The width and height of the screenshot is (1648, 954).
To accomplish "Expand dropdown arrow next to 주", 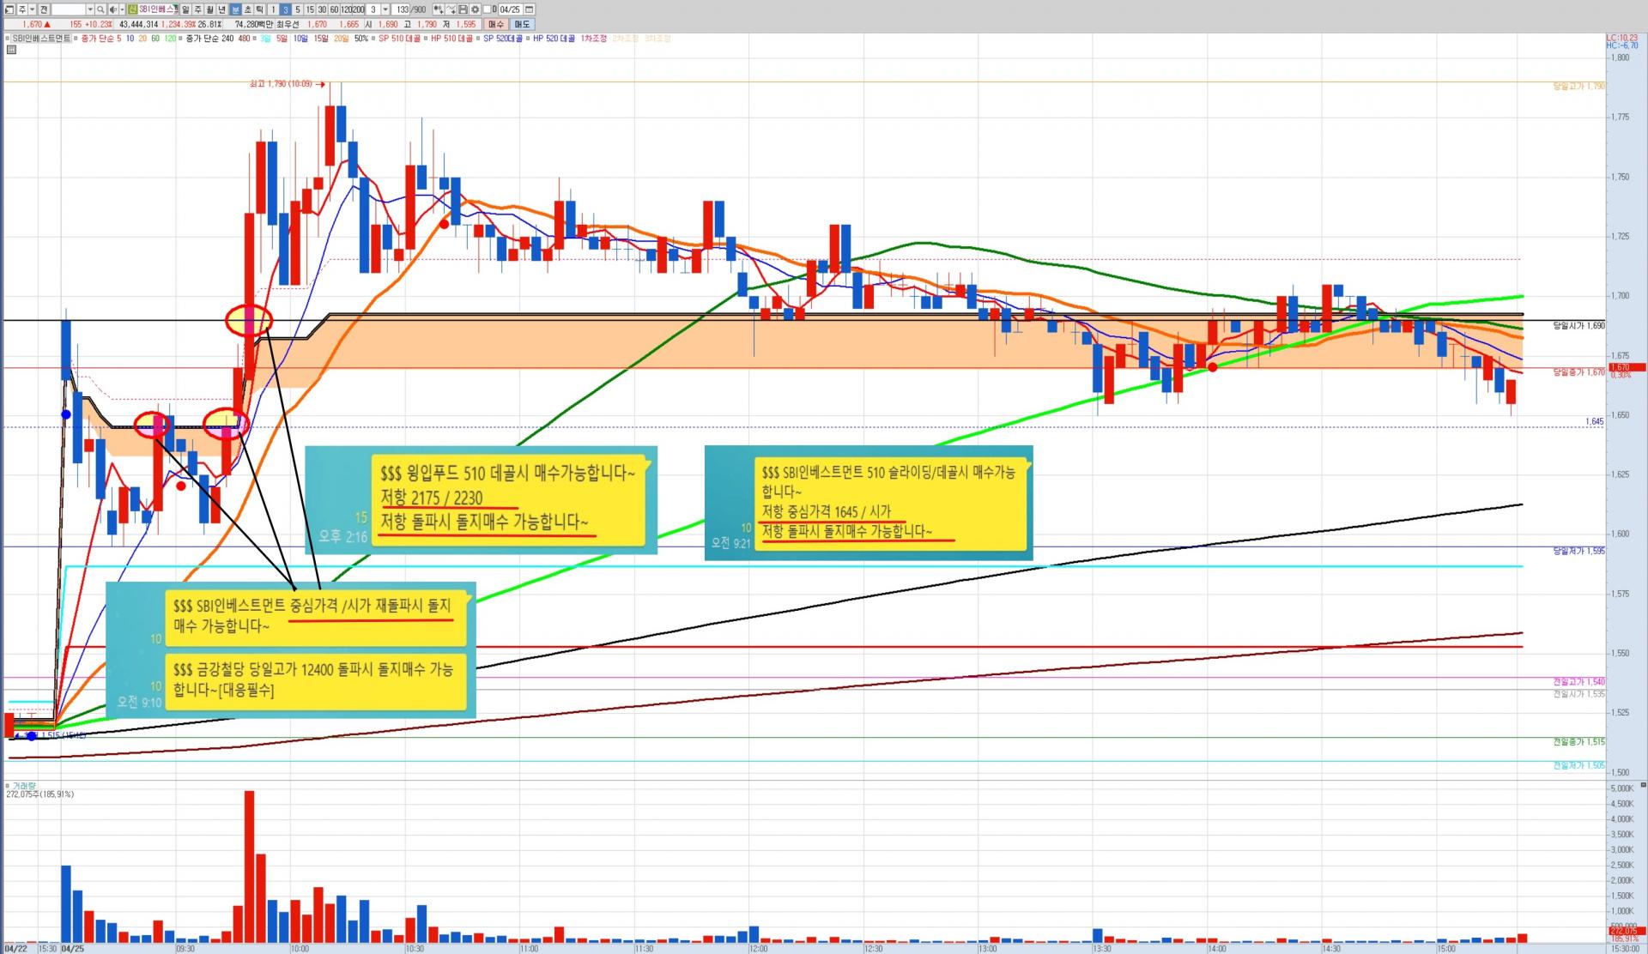I will pyautogui.click(x=32, y=9).
